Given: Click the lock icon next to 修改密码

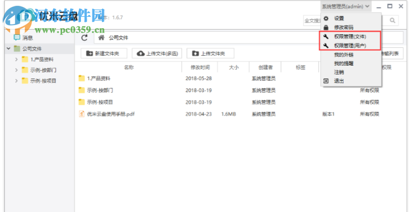Looking at the screenshot, I should tap(326, 27).
